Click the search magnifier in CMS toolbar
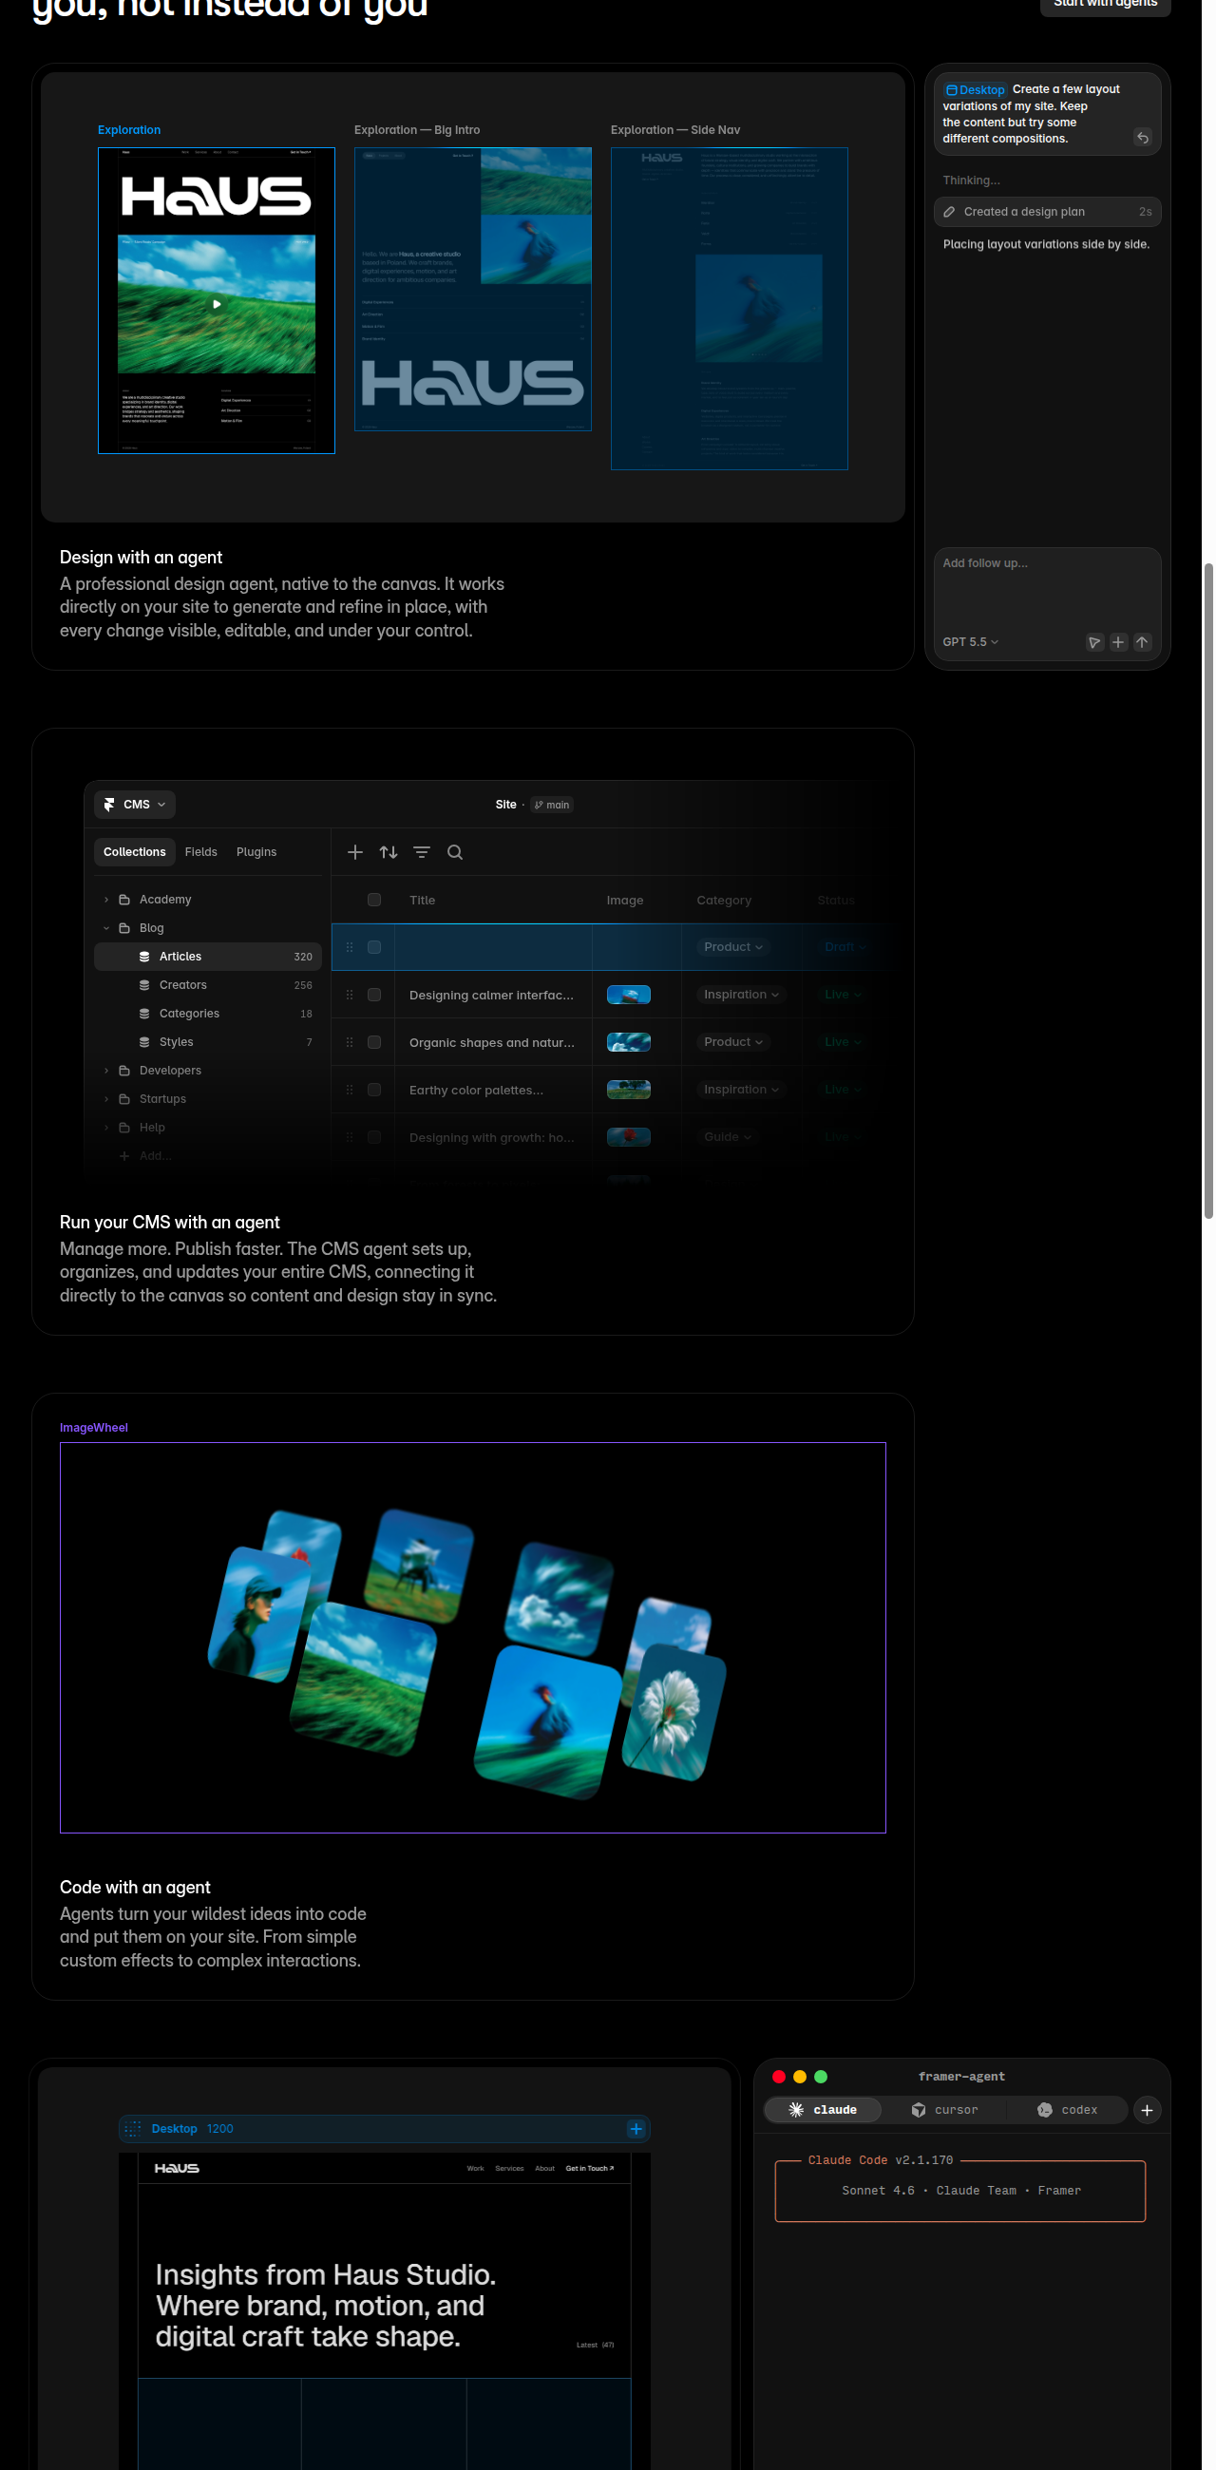Image resolution: width=1216 pixels, height=2470 pixels. (x=455, y=852)
